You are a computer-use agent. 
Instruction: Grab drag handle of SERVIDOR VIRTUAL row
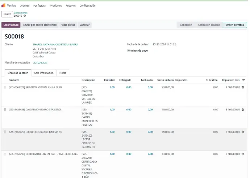[5, 87]
